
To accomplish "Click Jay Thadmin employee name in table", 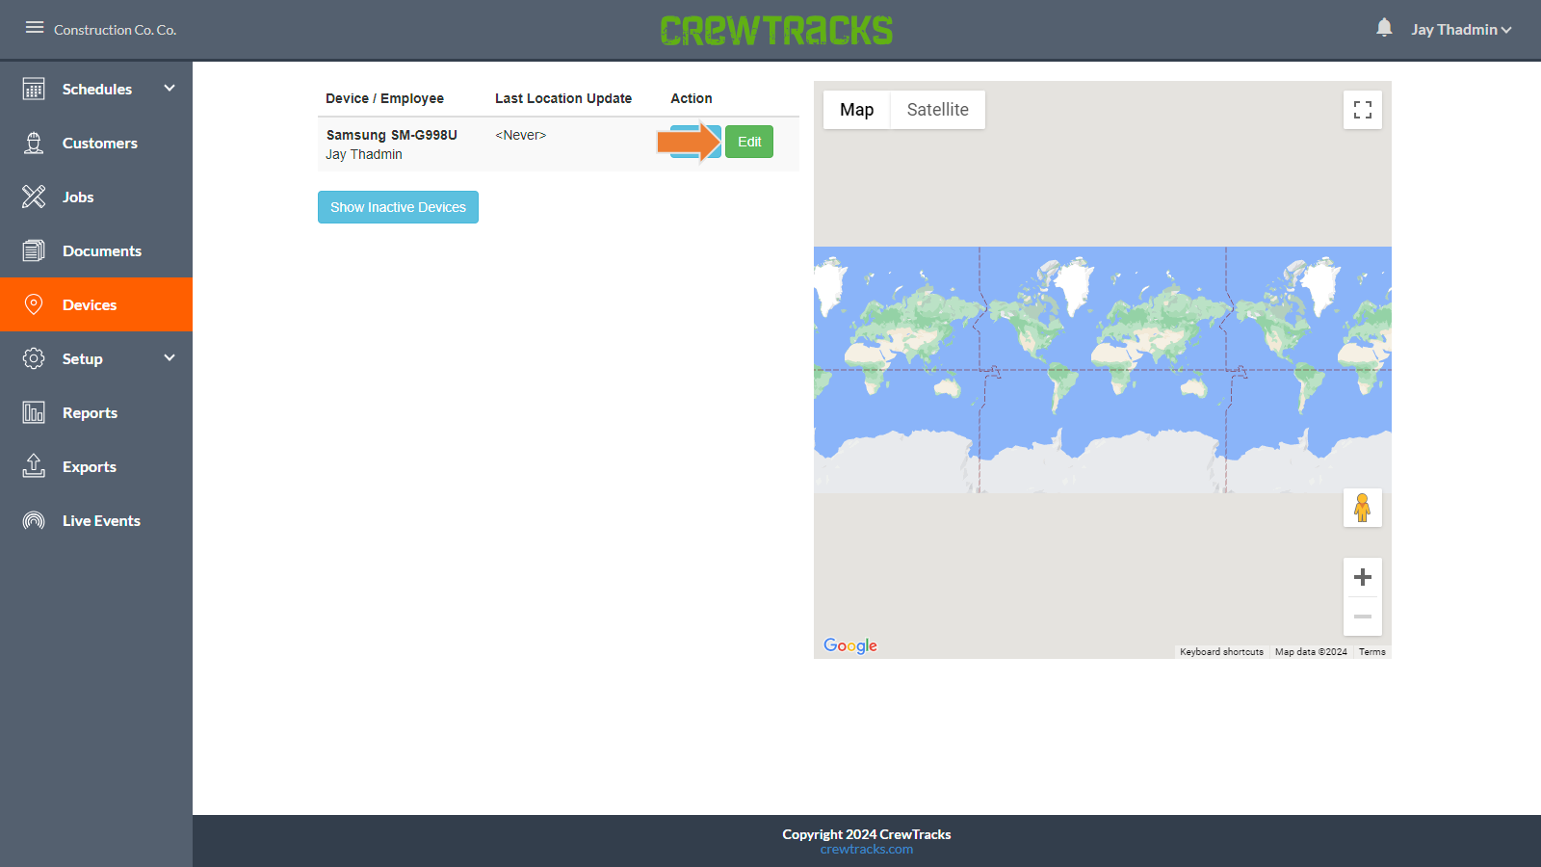I will tap(364, 154).
